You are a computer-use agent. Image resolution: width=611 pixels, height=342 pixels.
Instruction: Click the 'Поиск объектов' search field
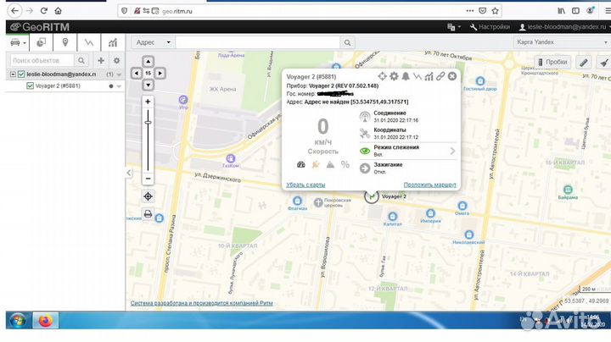pyautogui.click(x=44, y=61)
